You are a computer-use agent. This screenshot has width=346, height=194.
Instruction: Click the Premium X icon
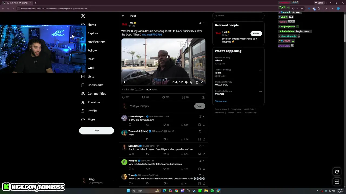point(83,102)
